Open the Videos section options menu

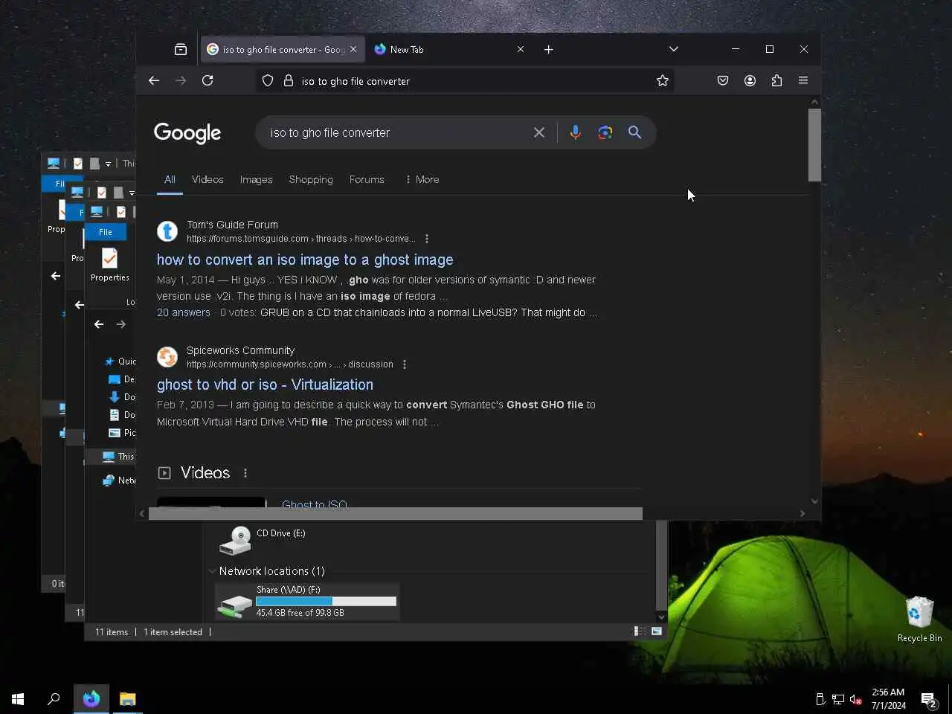[245, 473]
